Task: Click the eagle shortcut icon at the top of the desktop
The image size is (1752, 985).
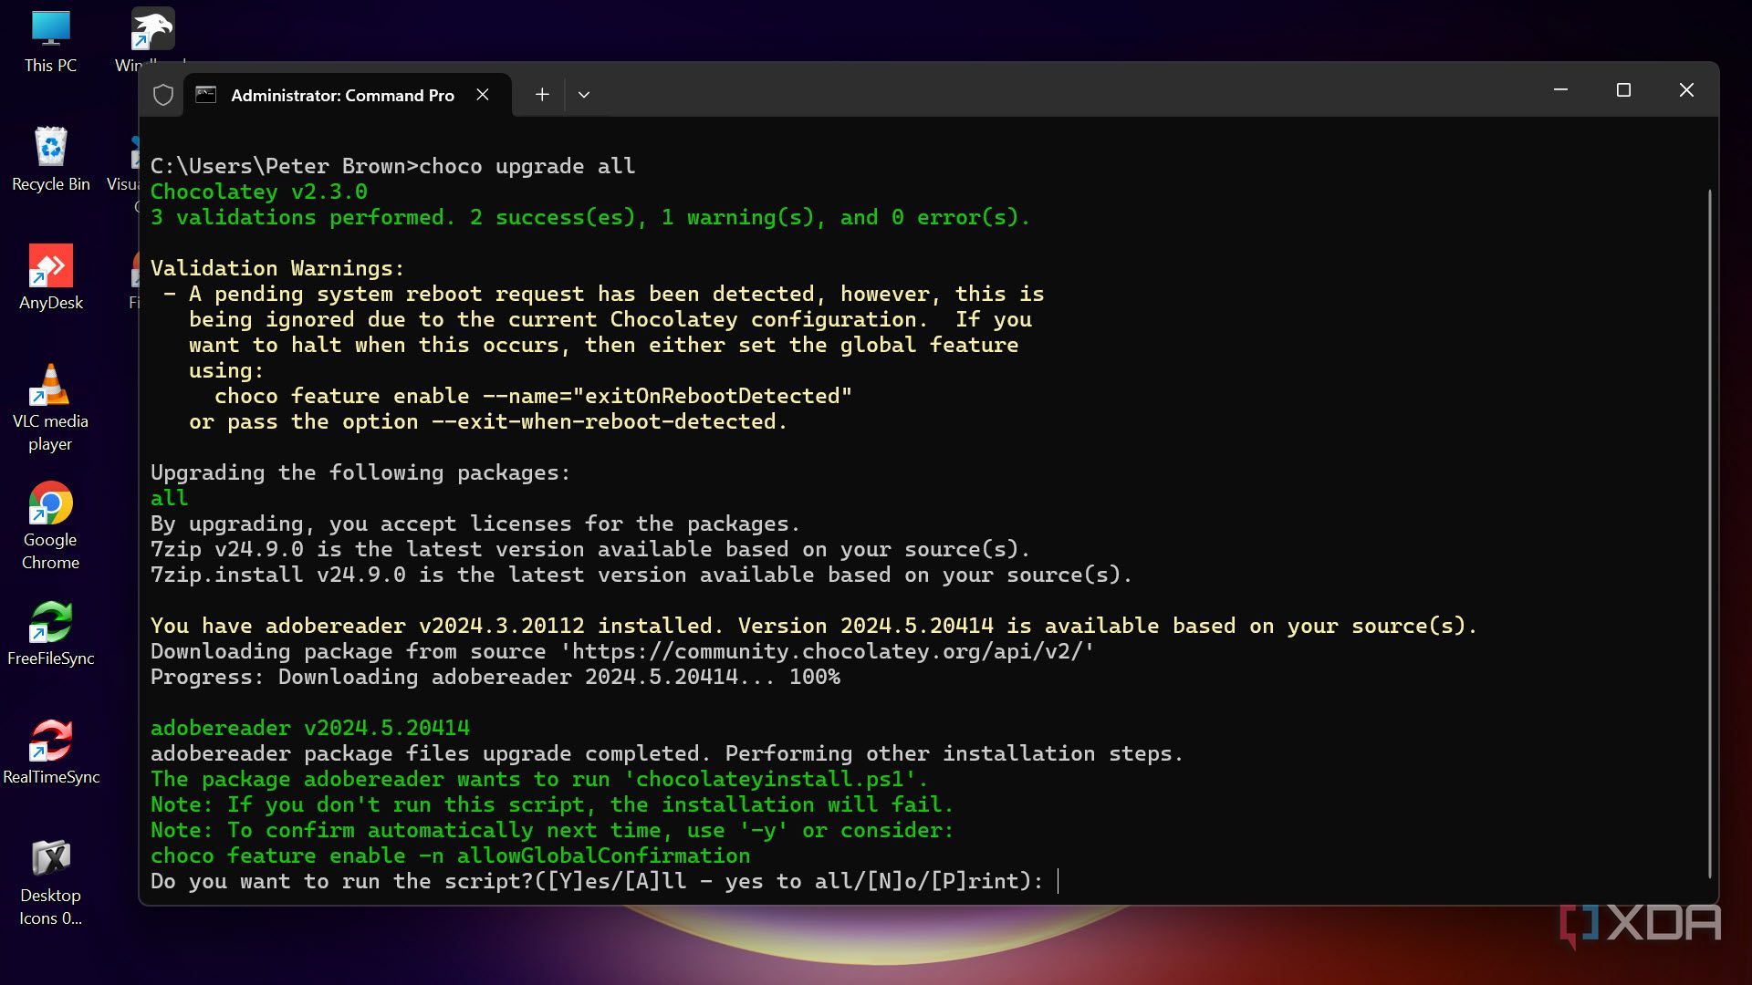Action: (151, 30)
